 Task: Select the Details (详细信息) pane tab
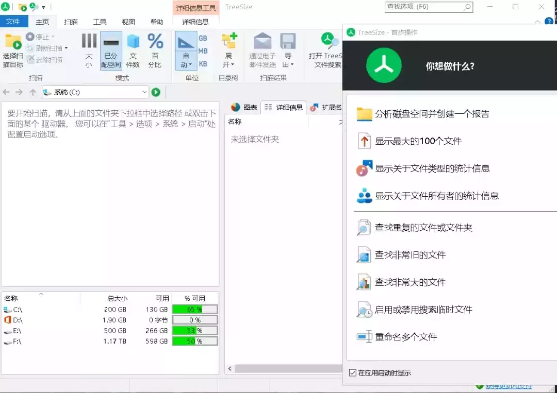point(284,107)
